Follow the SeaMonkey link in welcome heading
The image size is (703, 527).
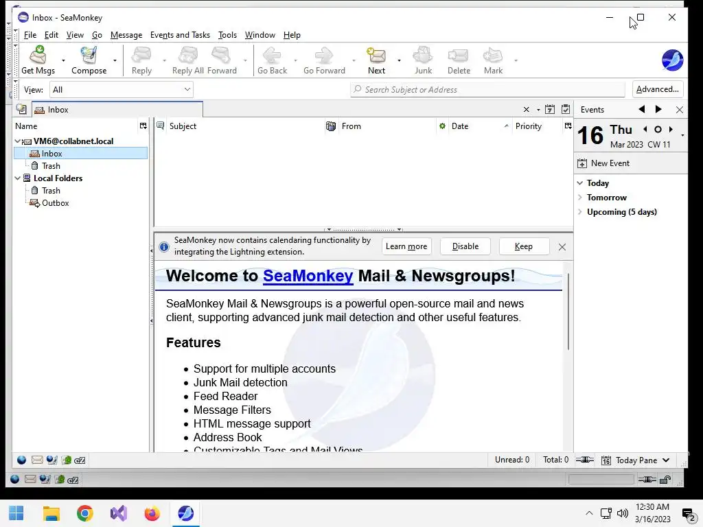(x=308, y=276)
